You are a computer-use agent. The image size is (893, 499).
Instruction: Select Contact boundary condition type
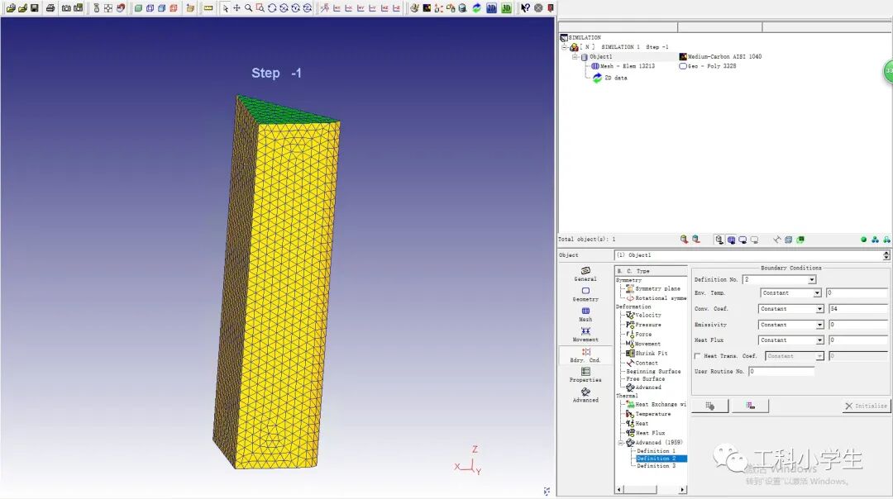click(642, 363)
